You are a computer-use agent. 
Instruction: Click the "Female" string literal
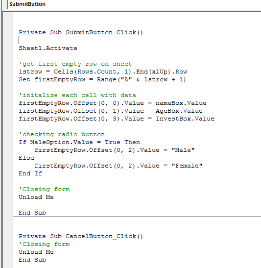point(187,166)
